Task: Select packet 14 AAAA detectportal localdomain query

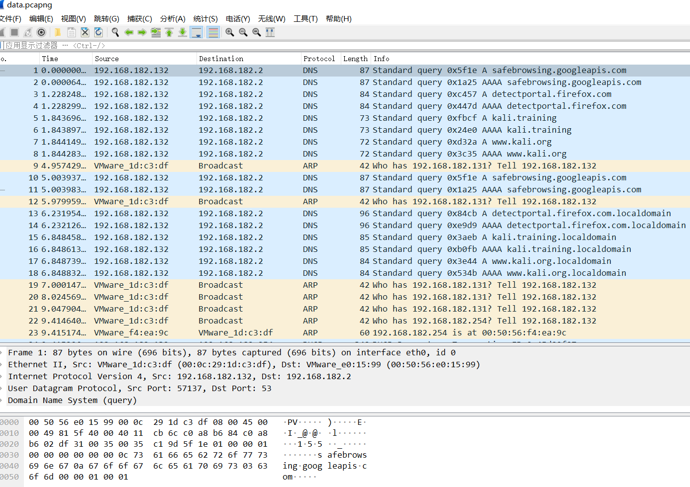Action: 345,226
